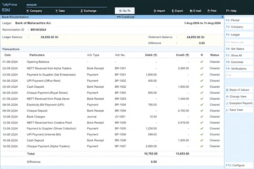Click the period 1-Aug-2024 to 31-Aug-2024
Image resolution: width=254 pixels, height=169 pixels.
click(x=202, y=23)
